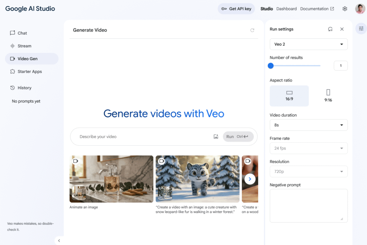Open settings via the gear icon
This screenshot has height=245, width=367.
(344, 9)
